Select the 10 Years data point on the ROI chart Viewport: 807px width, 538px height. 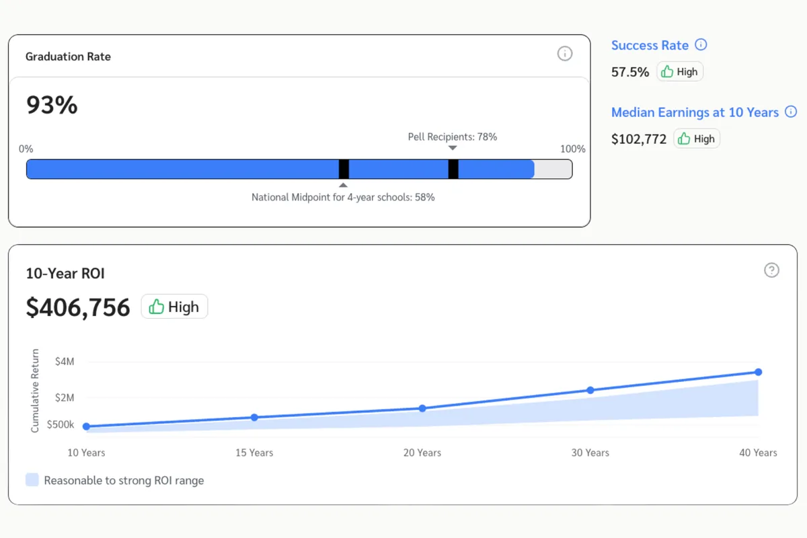point(86,426)
